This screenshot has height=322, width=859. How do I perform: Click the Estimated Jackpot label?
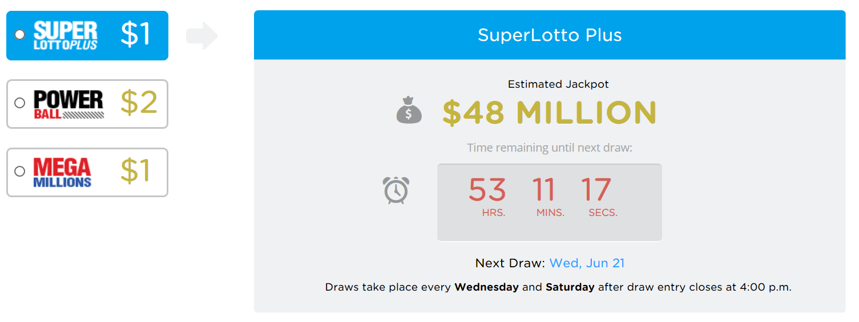(558, 84)
